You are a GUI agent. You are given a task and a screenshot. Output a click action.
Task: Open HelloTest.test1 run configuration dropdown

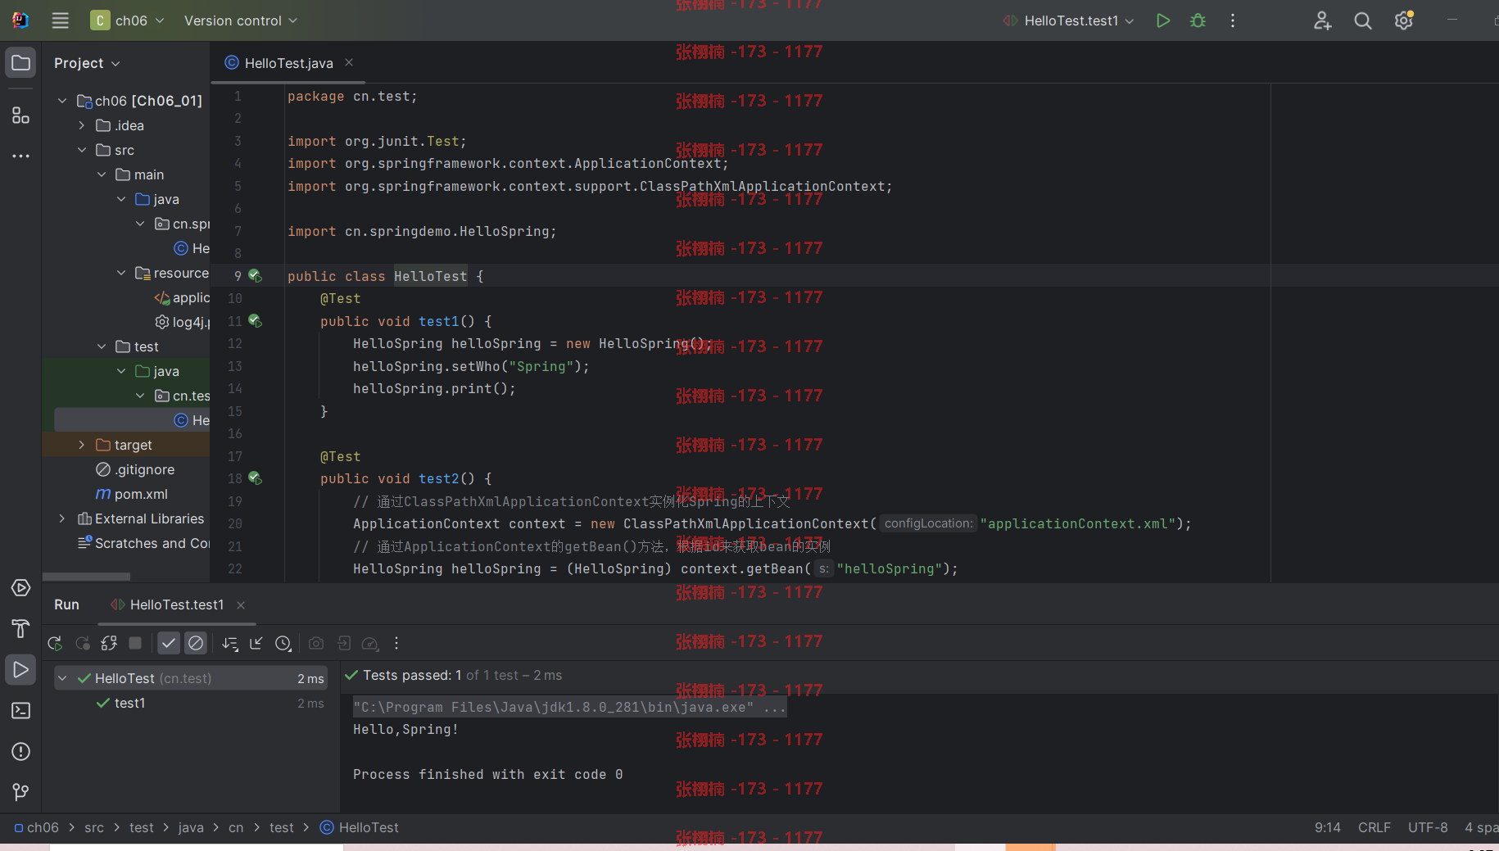pyautogui.click(x=1069, y=20)
